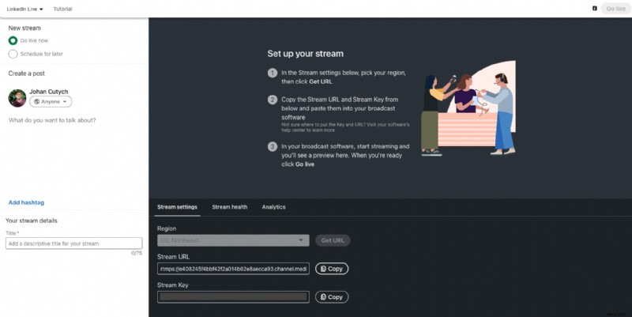The image size is (632, 317).
Task: Click the stream Title input field
Action: click(73, 243)
